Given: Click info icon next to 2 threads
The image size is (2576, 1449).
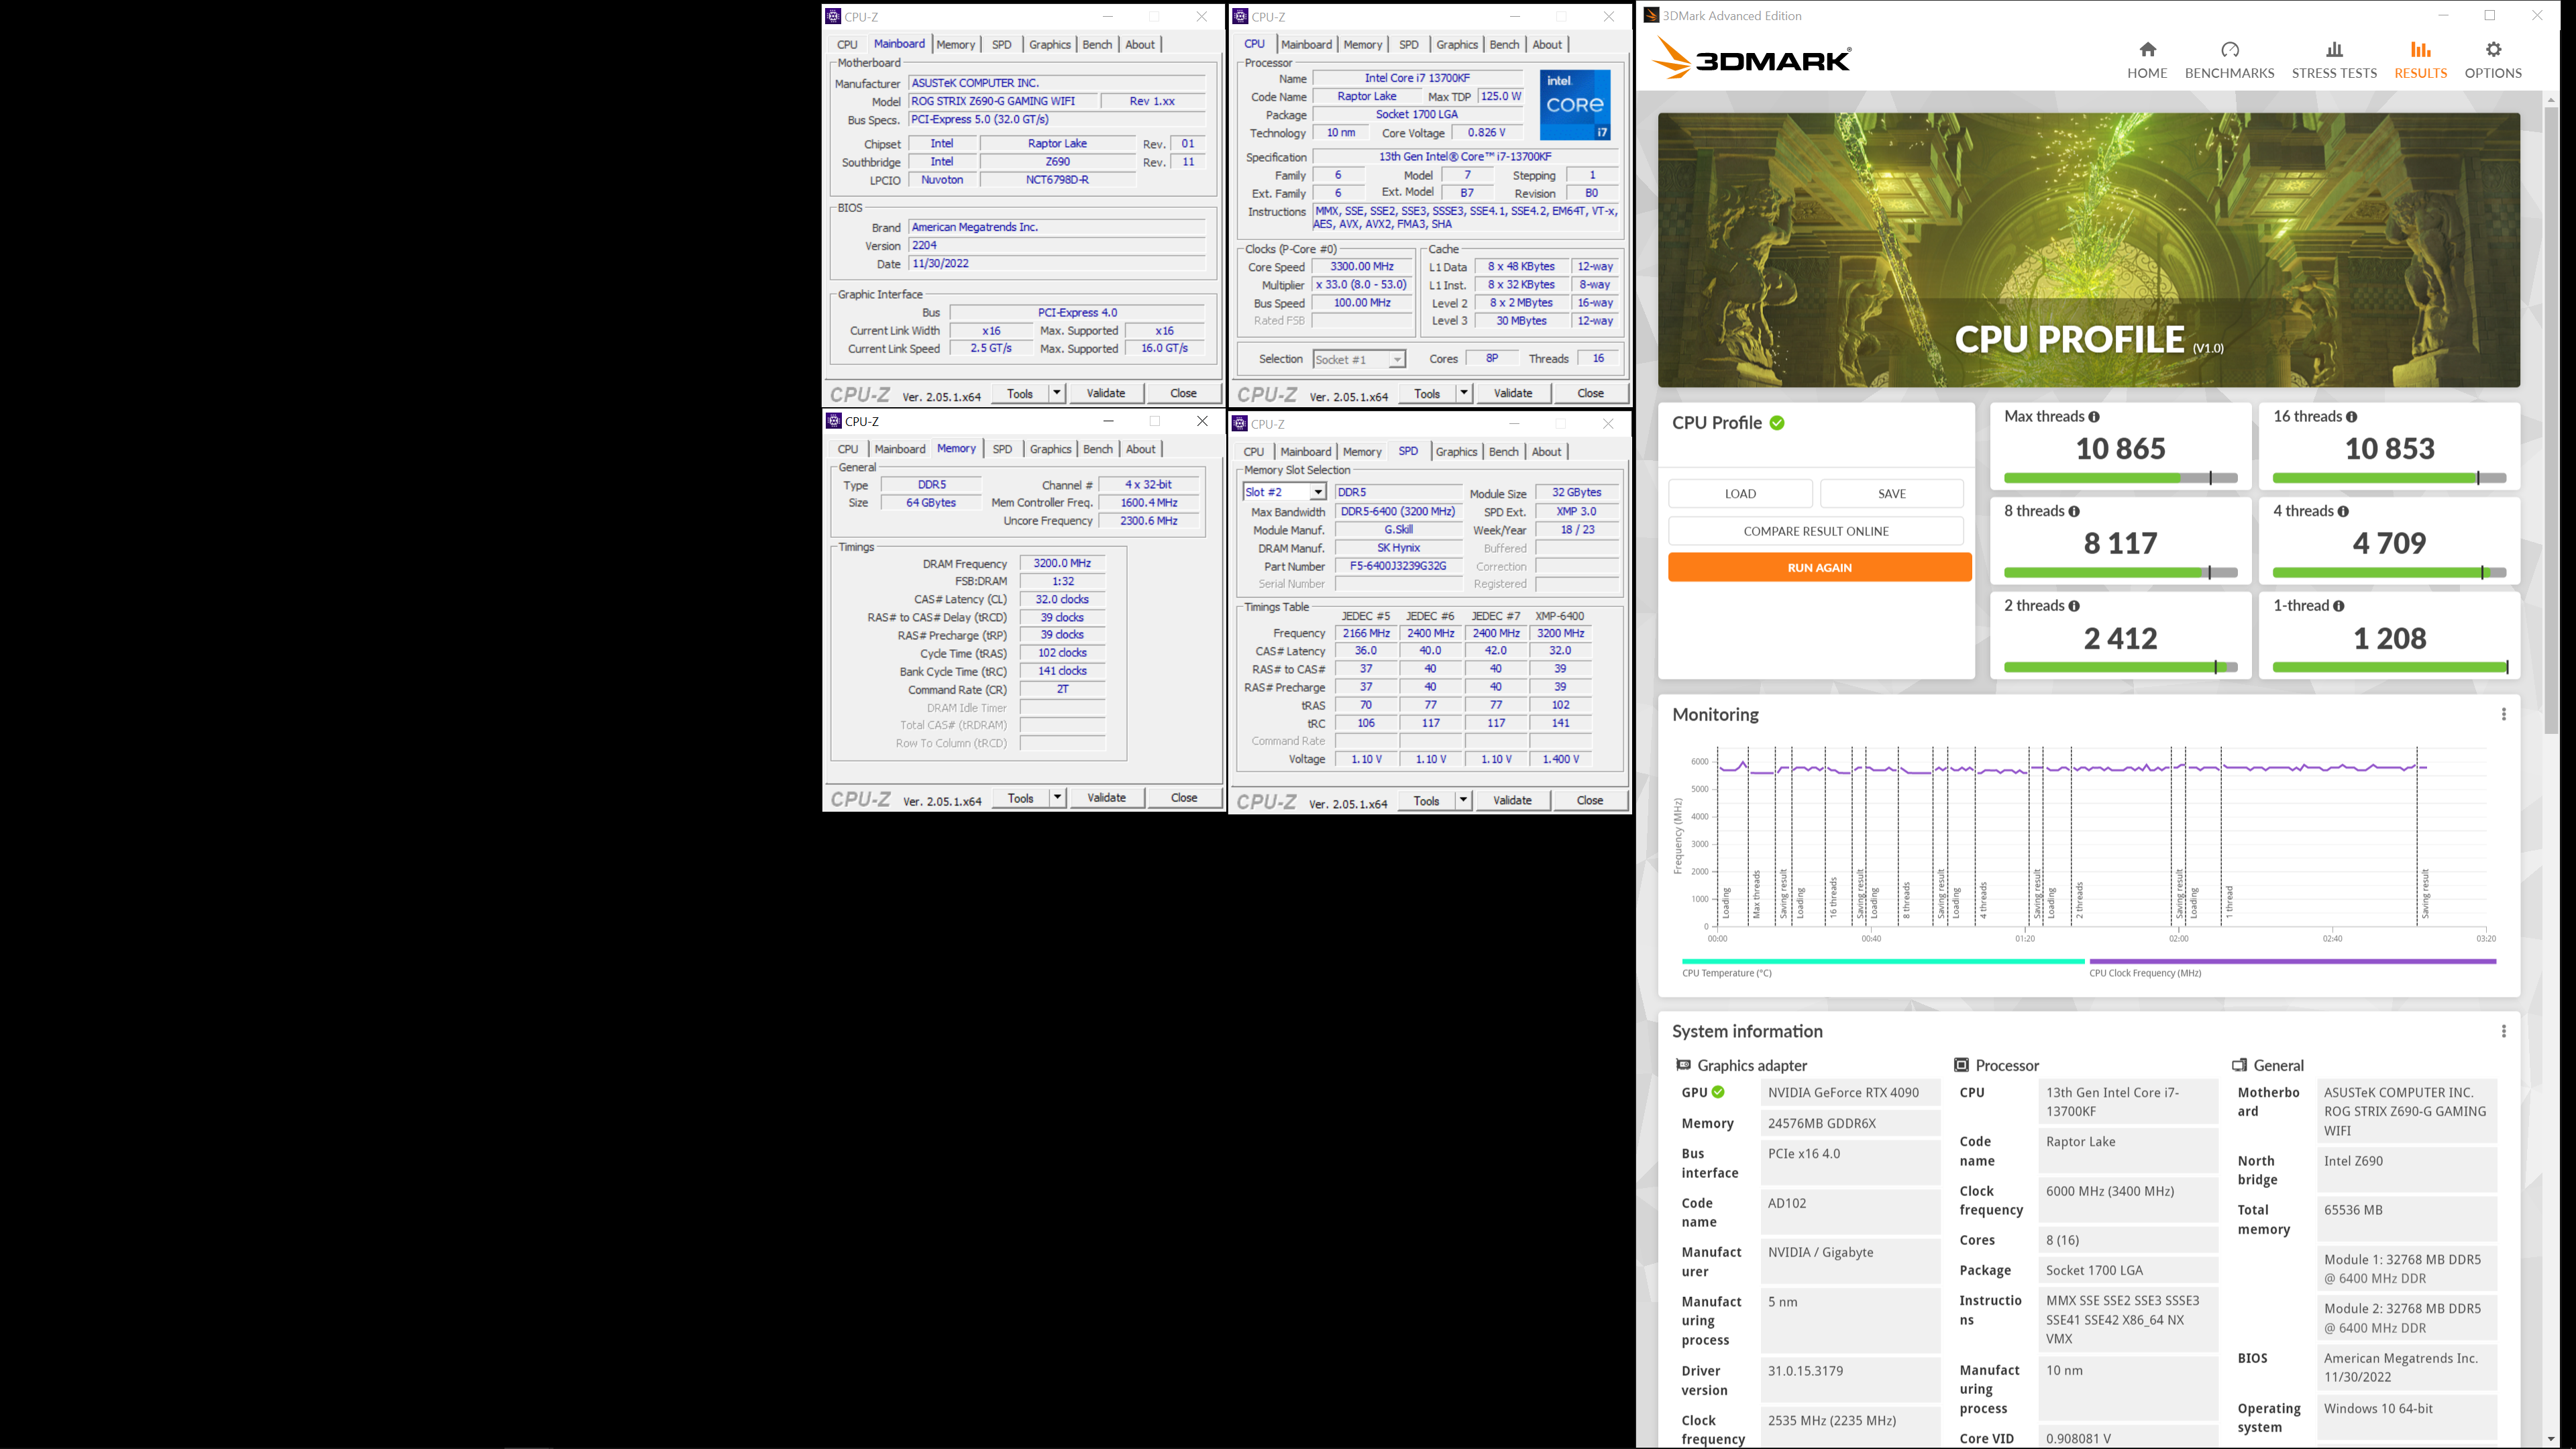Looking at the screenshot, I should [x=2074, y=606].
